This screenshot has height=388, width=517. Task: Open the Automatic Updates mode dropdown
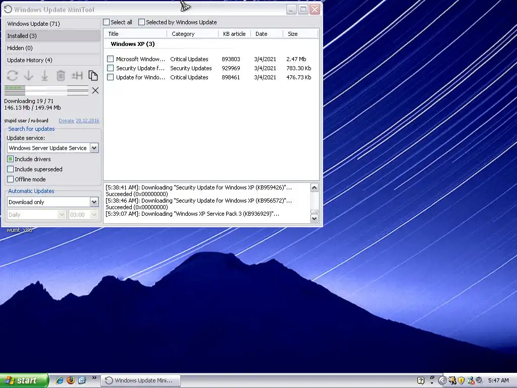(94, 202)
